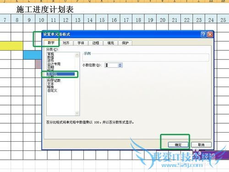Open the 字体 tab
This screenshot has width=229, height=172.
coord(81,43)
